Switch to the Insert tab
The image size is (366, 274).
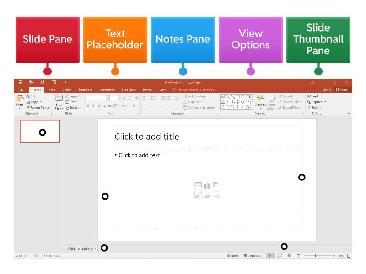click(51, 90)
